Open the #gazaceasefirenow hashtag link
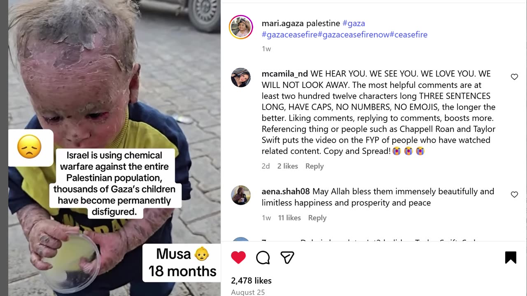This screenshot has height=296, width=527. [x=353, y=35]
